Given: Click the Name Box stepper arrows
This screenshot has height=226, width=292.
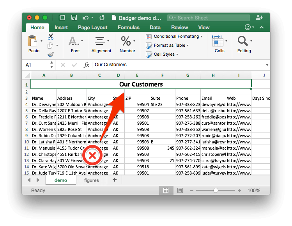Looking at the screenshot, I should (51, 65).
